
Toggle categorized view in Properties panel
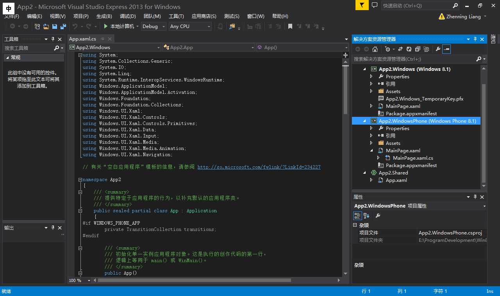pyautogui.click(x=357, y=216)
